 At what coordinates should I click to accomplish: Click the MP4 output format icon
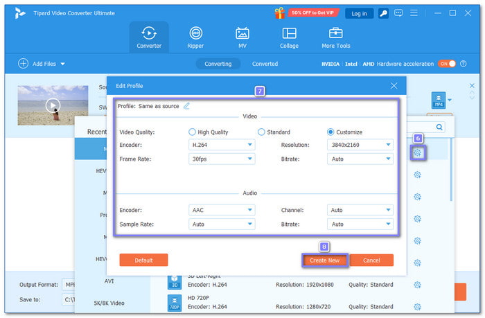438,100
